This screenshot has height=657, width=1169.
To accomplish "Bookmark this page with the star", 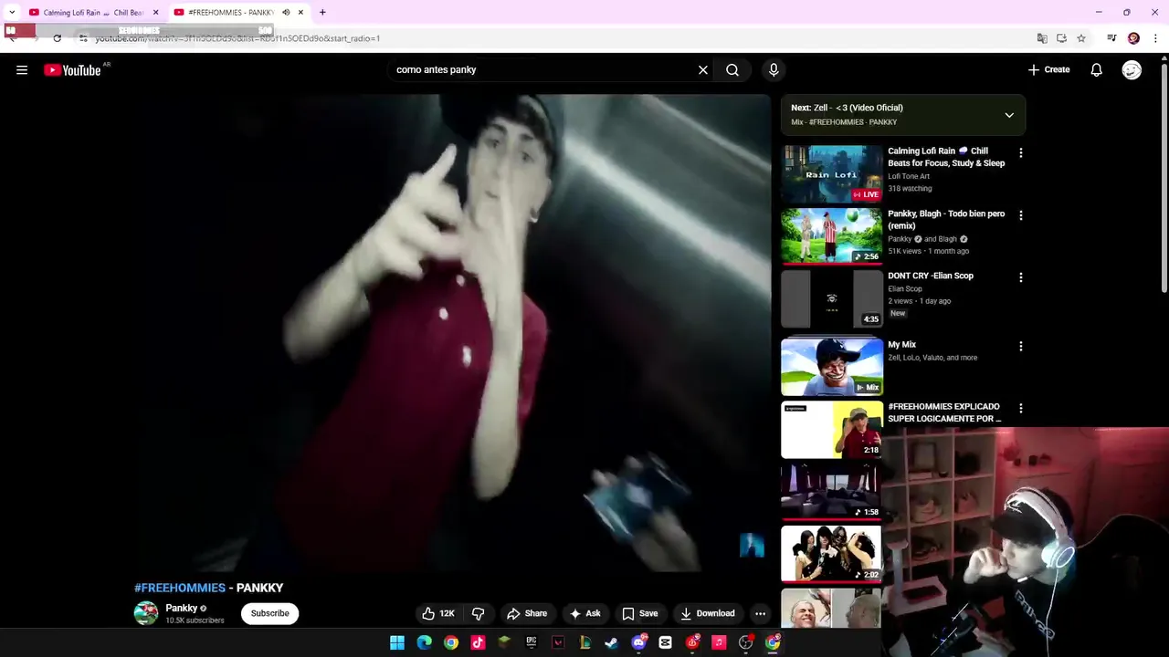I will point(1081,38).
